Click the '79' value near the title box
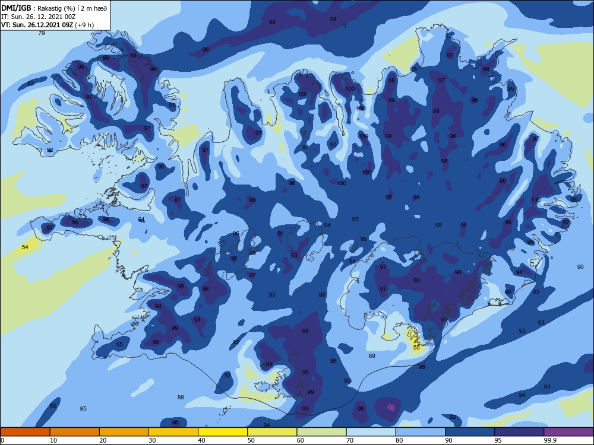This screenshot has height=445, width=594. pyautogui.click(x=42, y=33)
